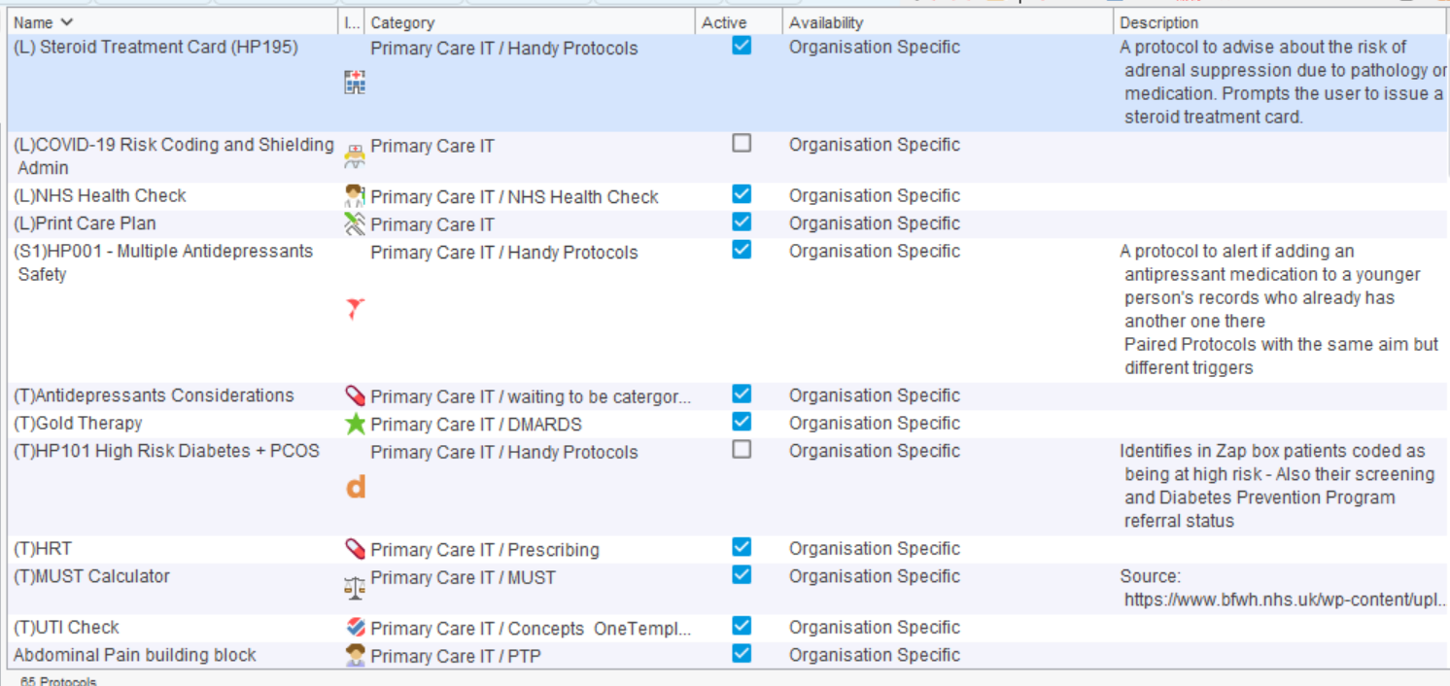Viewport: 1450px width, 686px height.
Task: Click the pill icon for Antidepressants Considerations
Action: coord(356,396)
